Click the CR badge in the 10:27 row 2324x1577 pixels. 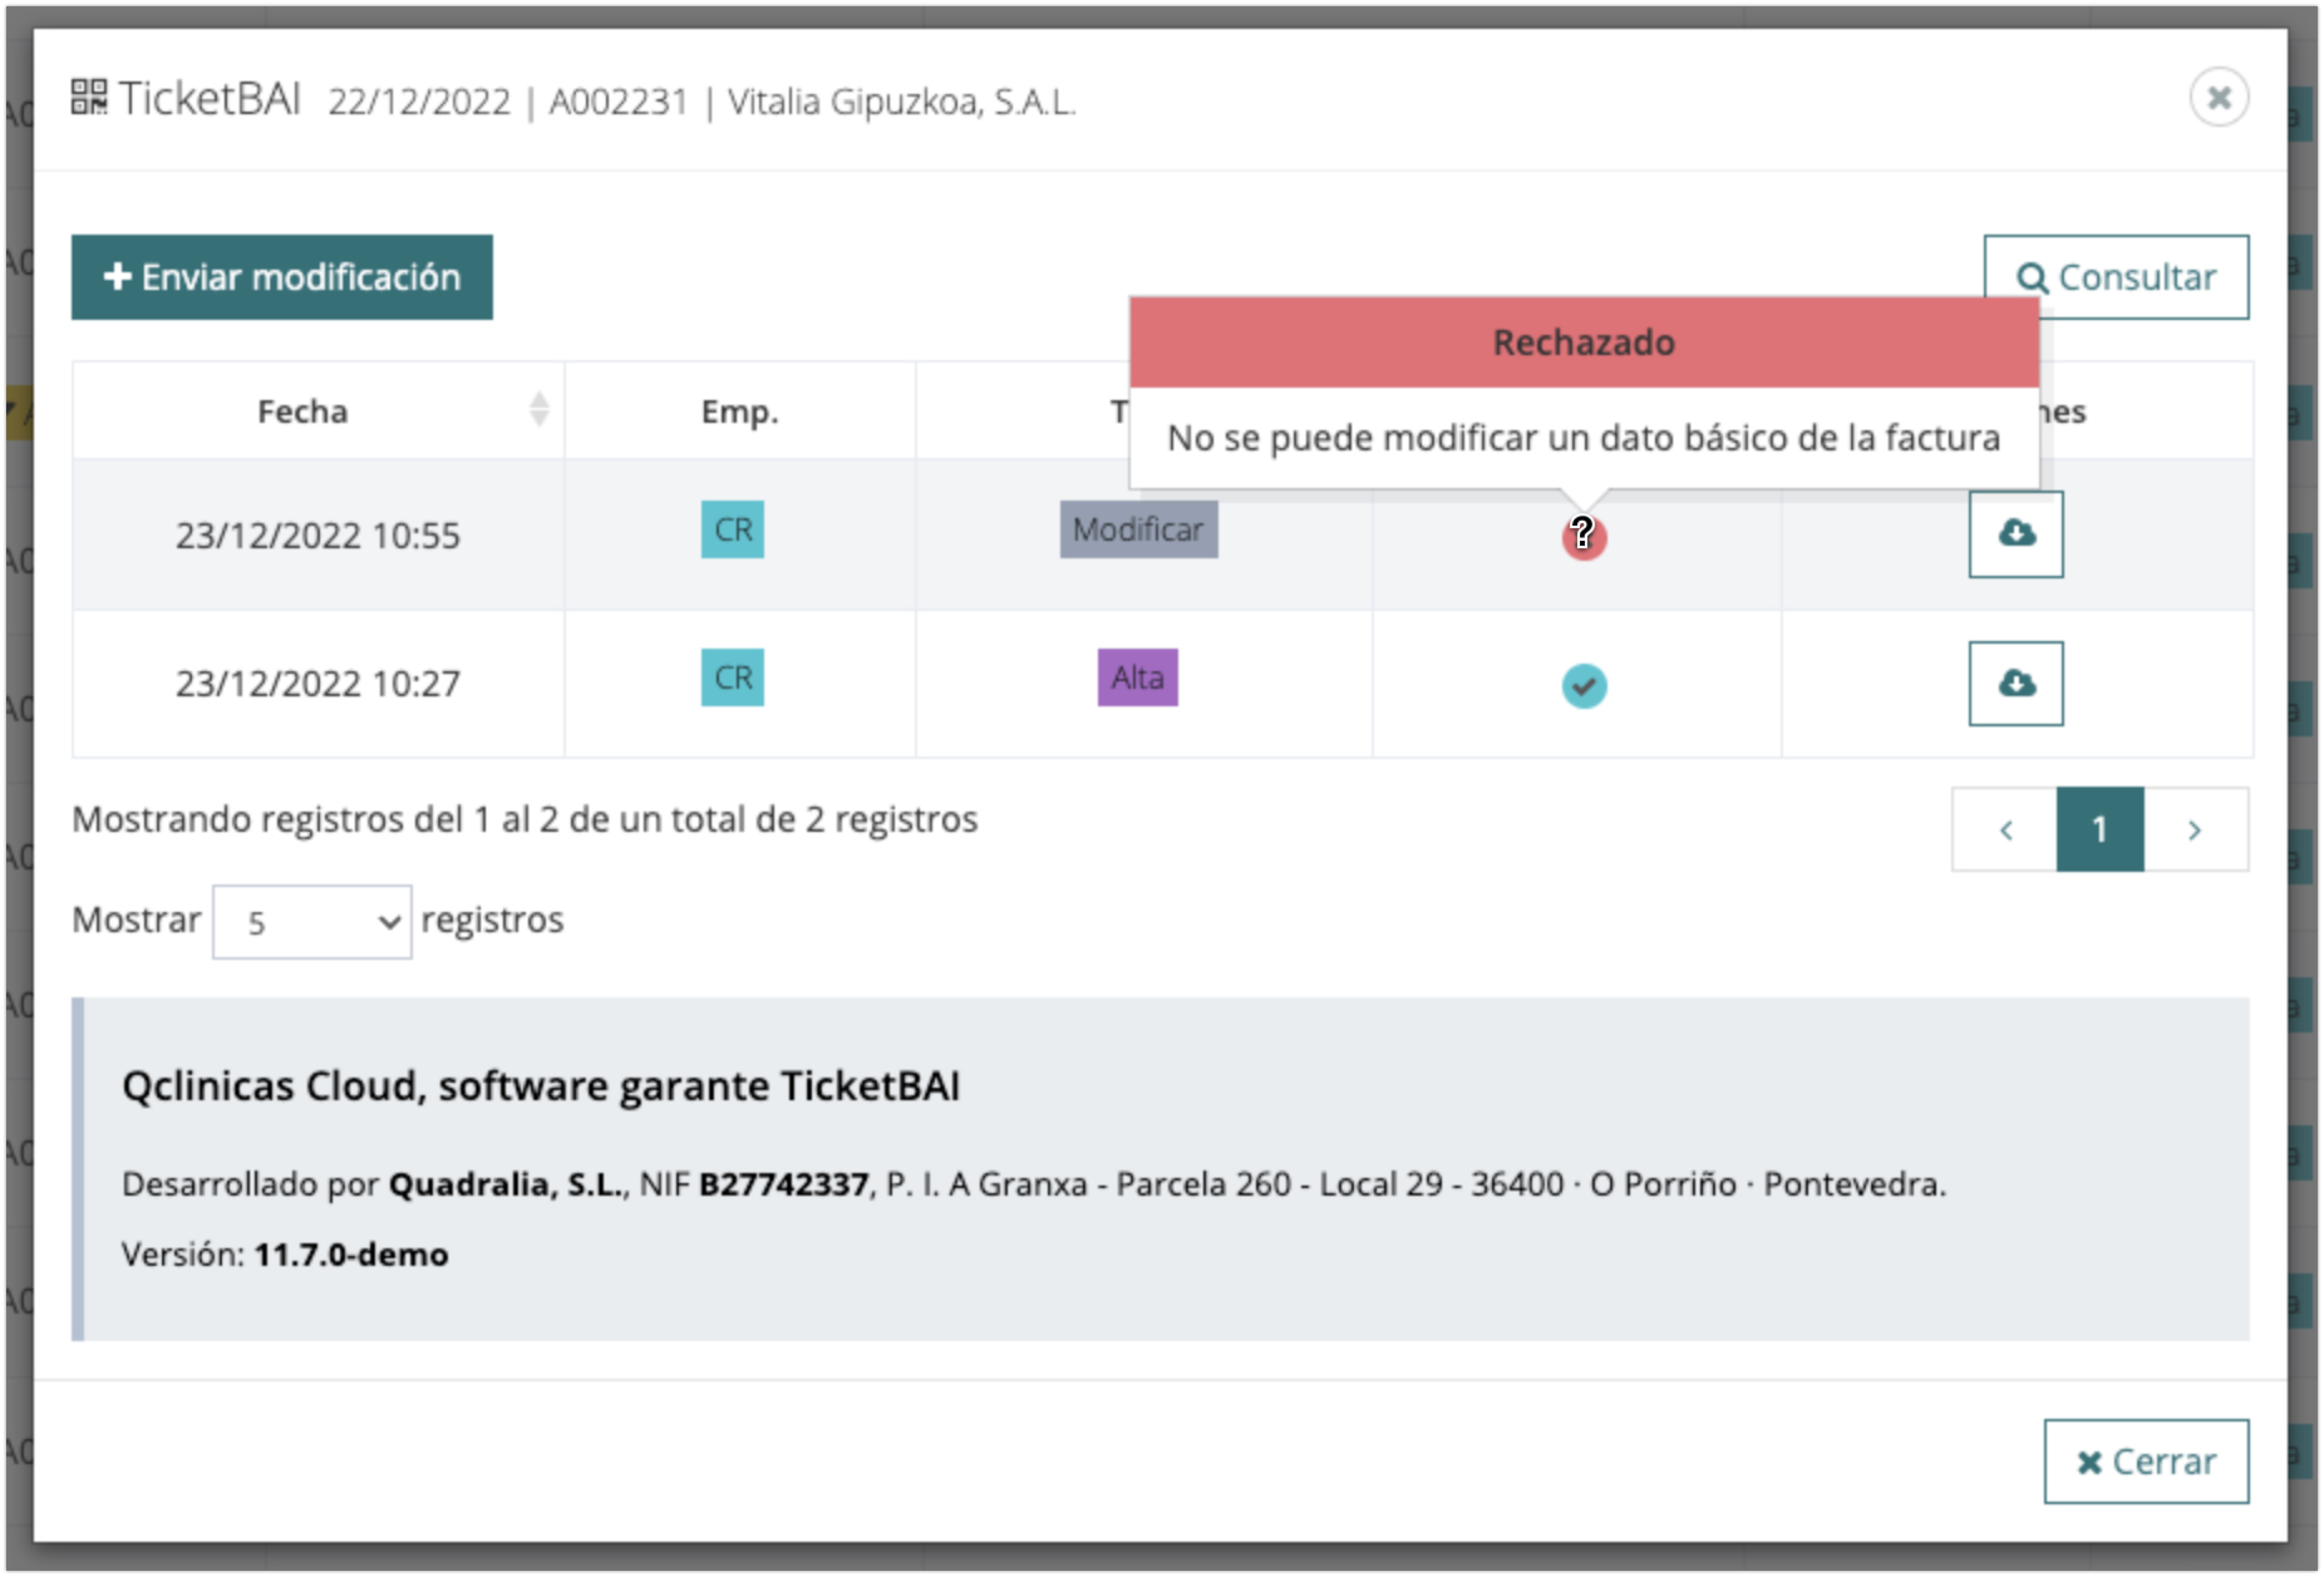(732, 678)
